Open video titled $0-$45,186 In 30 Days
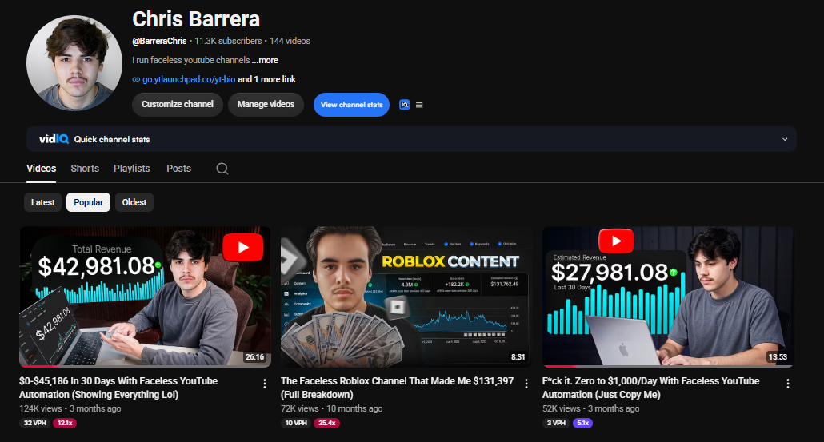This screenshot has width=824, height=442. coord(118,388)
